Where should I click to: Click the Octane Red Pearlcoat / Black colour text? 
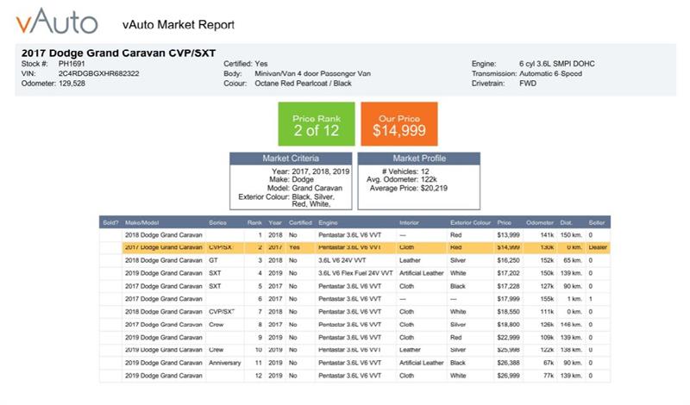click(x=303, y=83)
